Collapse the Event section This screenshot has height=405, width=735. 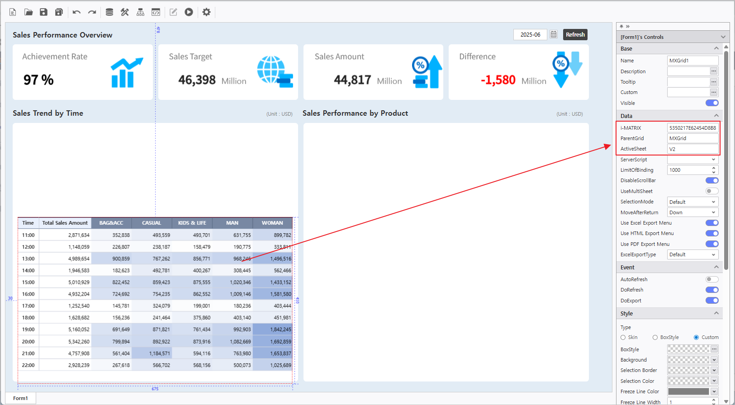(x=716, y=267)
